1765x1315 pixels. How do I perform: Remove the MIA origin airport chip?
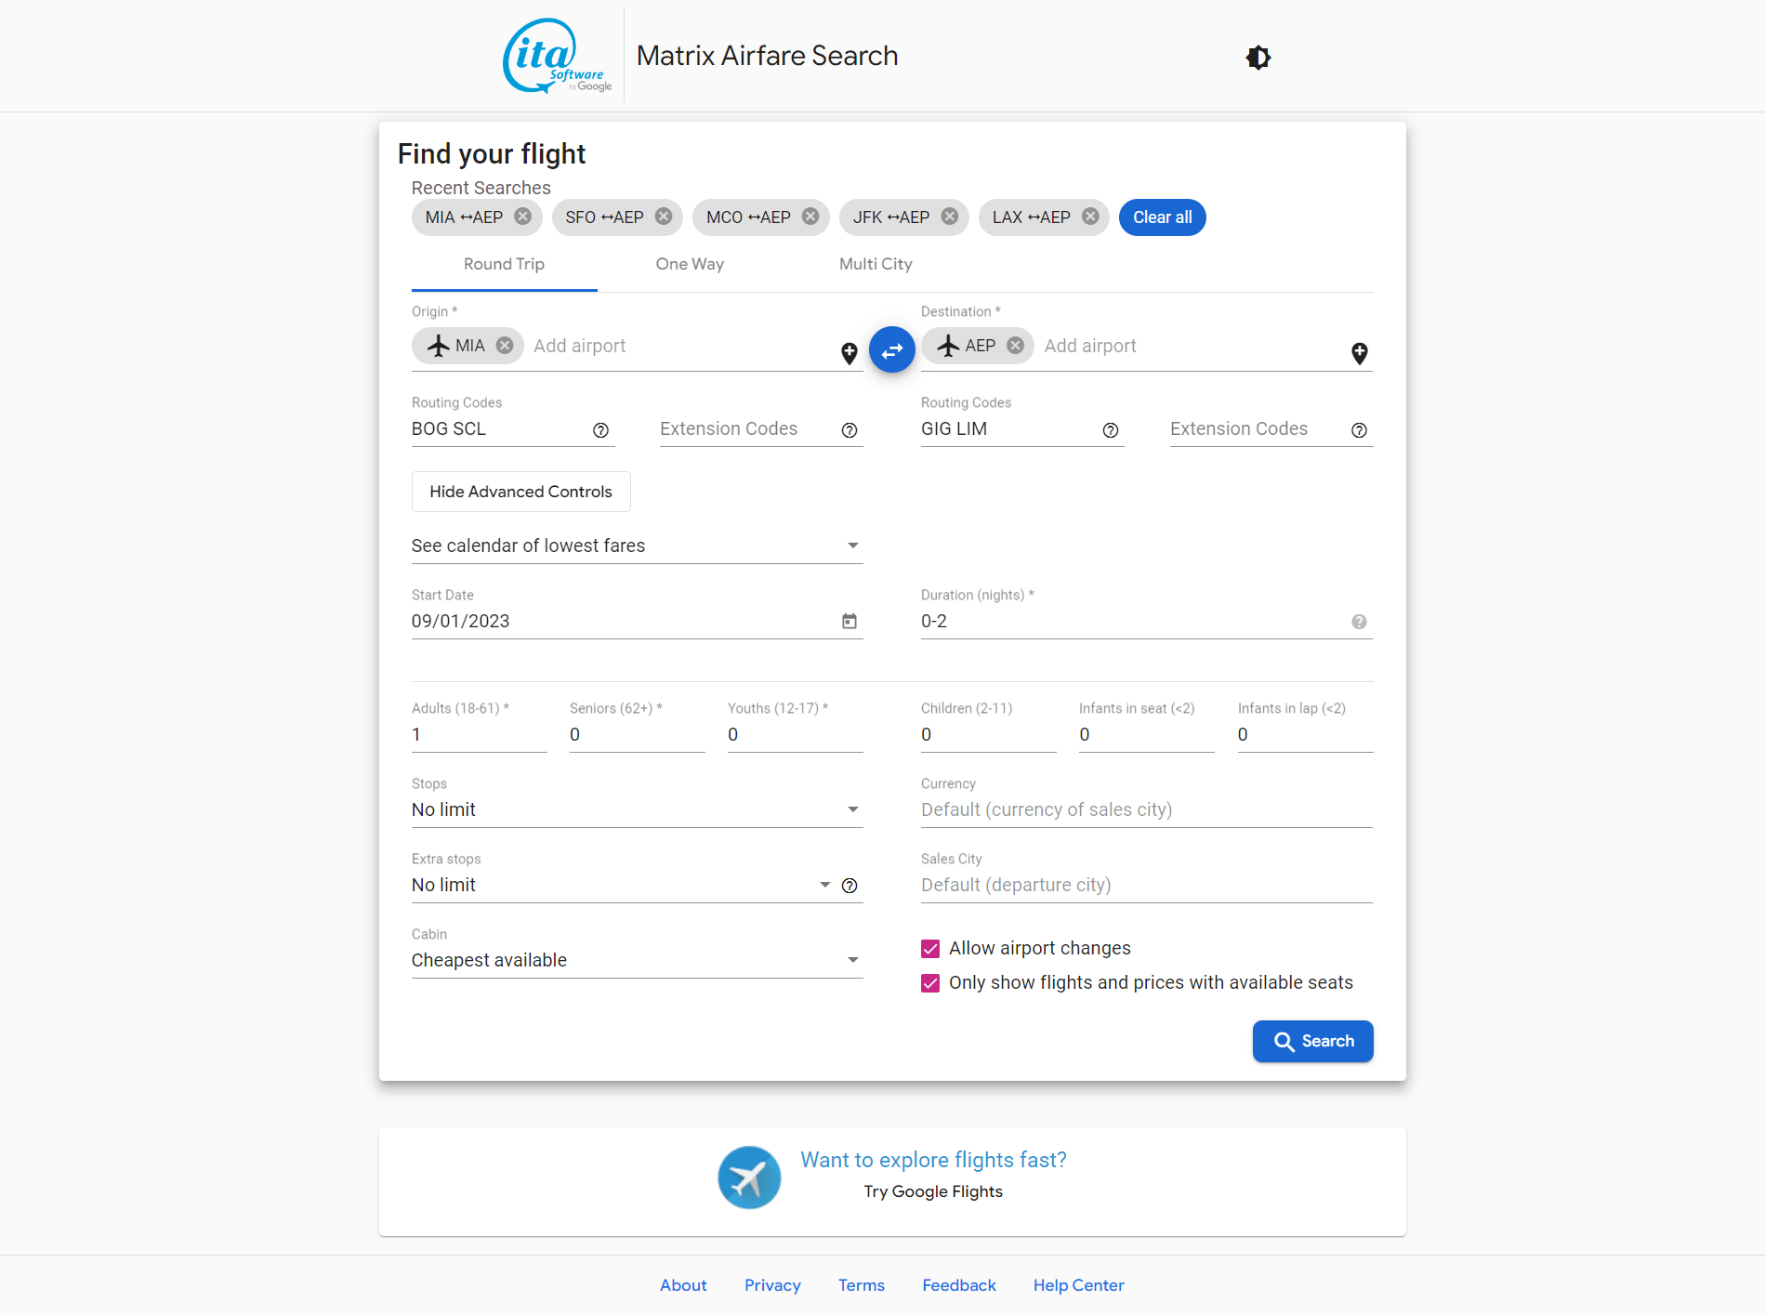(x=505, y=346)
